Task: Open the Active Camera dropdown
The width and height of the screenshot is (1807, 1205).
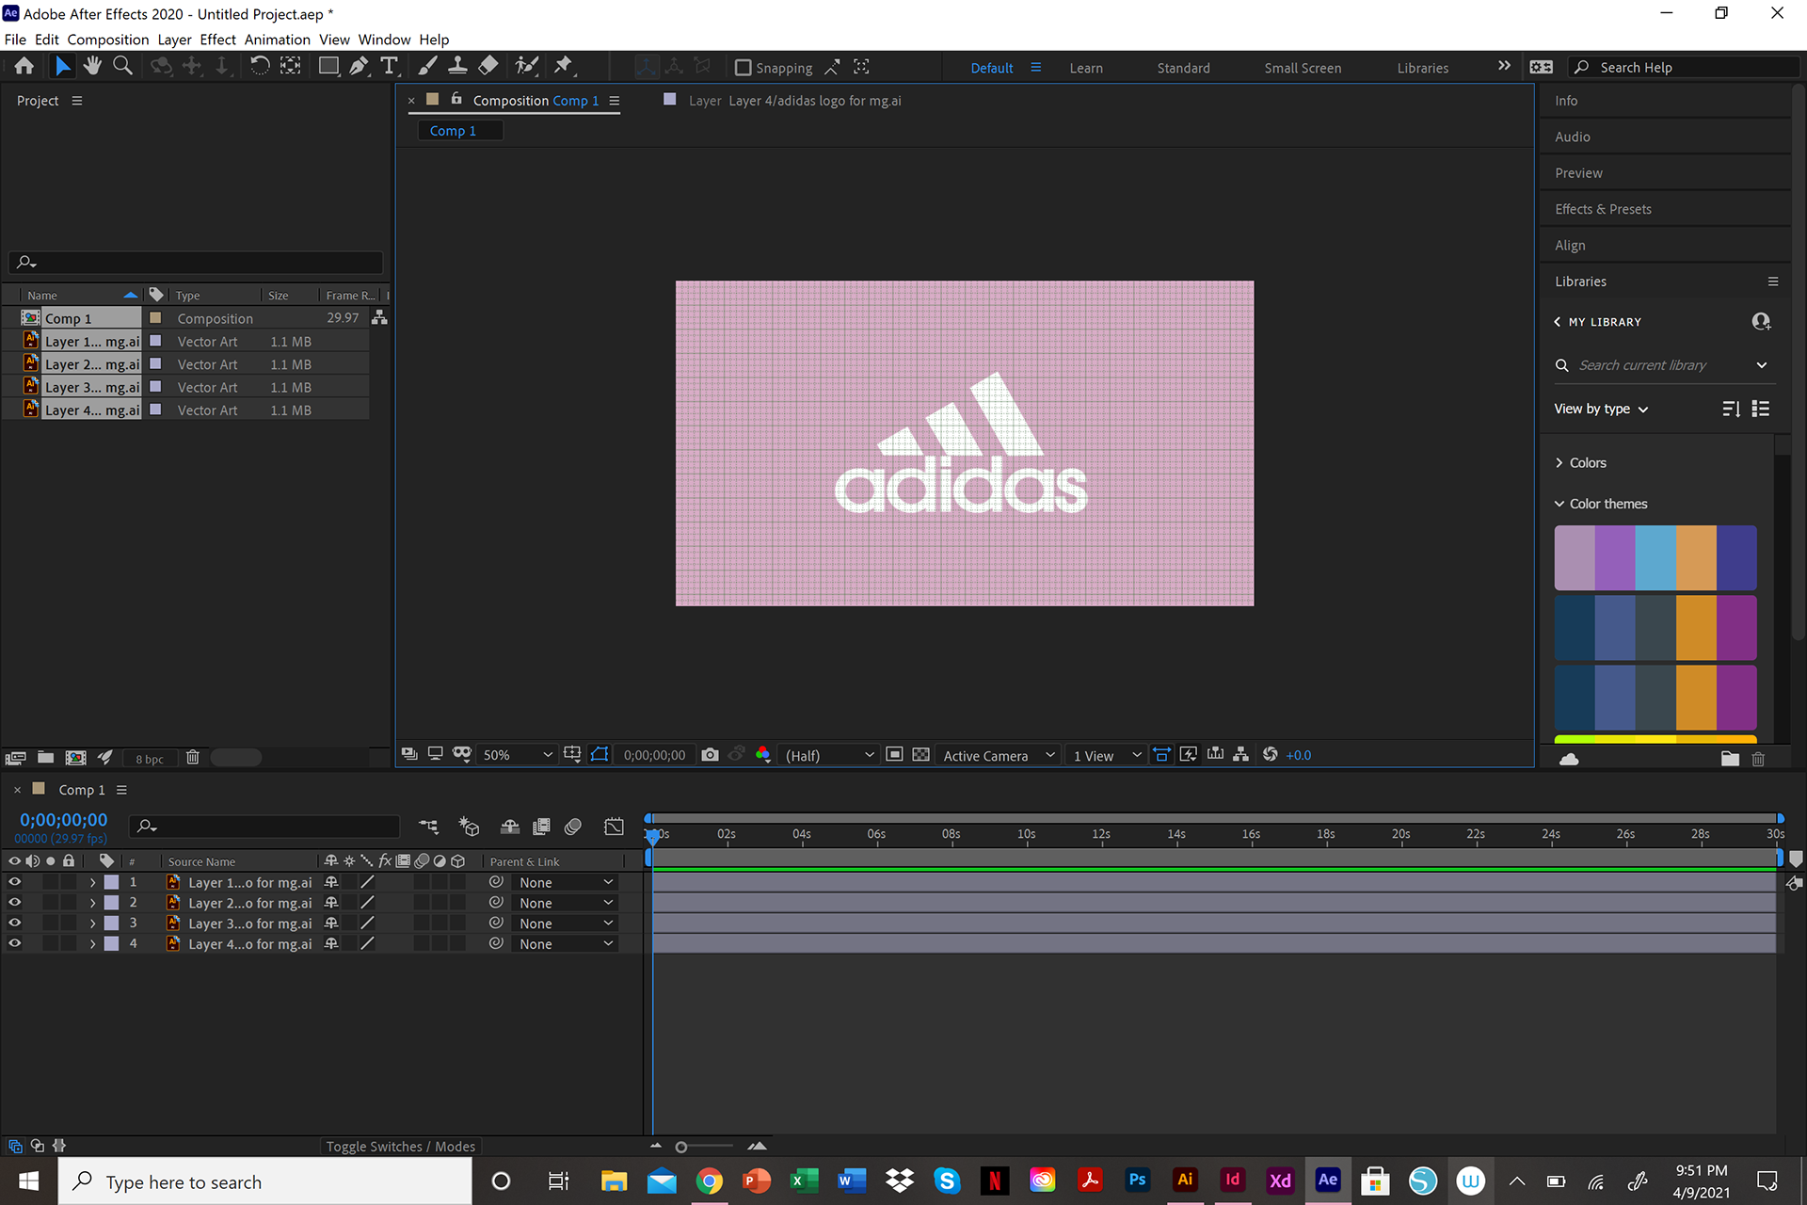Action: [x=998, y=755]
